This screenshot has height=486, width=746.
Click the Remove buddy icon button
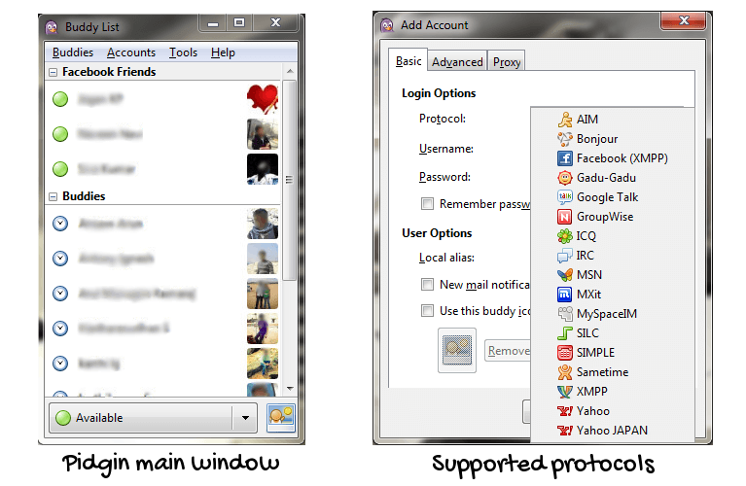508,351
